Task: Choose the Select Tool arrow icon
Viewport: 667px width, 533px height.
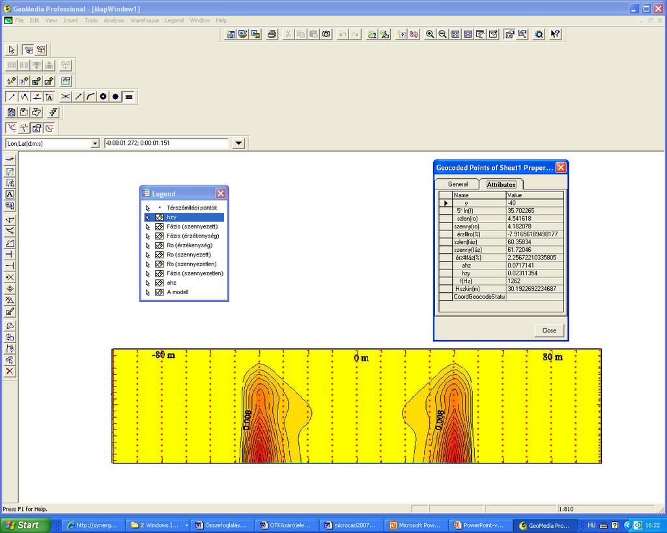Action: pyautogui.click(x=12, y=50)
